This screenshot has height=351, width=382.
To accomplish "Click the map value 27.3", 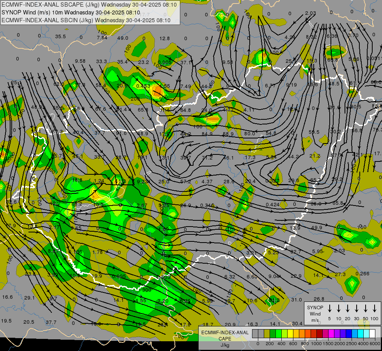I will [340, 274].
